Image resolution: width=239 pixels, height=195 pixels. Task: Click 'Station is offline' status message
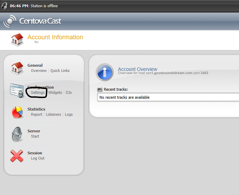(44, 6)
